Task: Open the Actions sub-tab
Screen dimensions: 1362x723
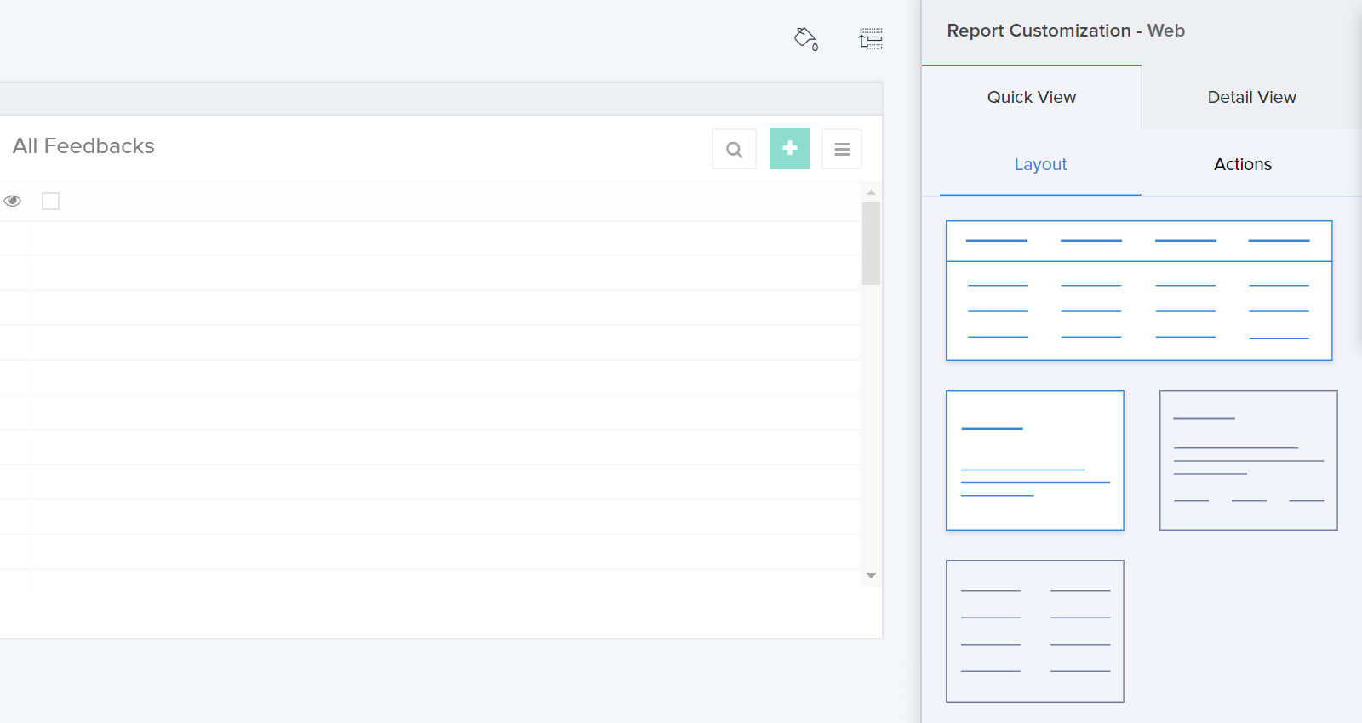Action: point(1243,164)
